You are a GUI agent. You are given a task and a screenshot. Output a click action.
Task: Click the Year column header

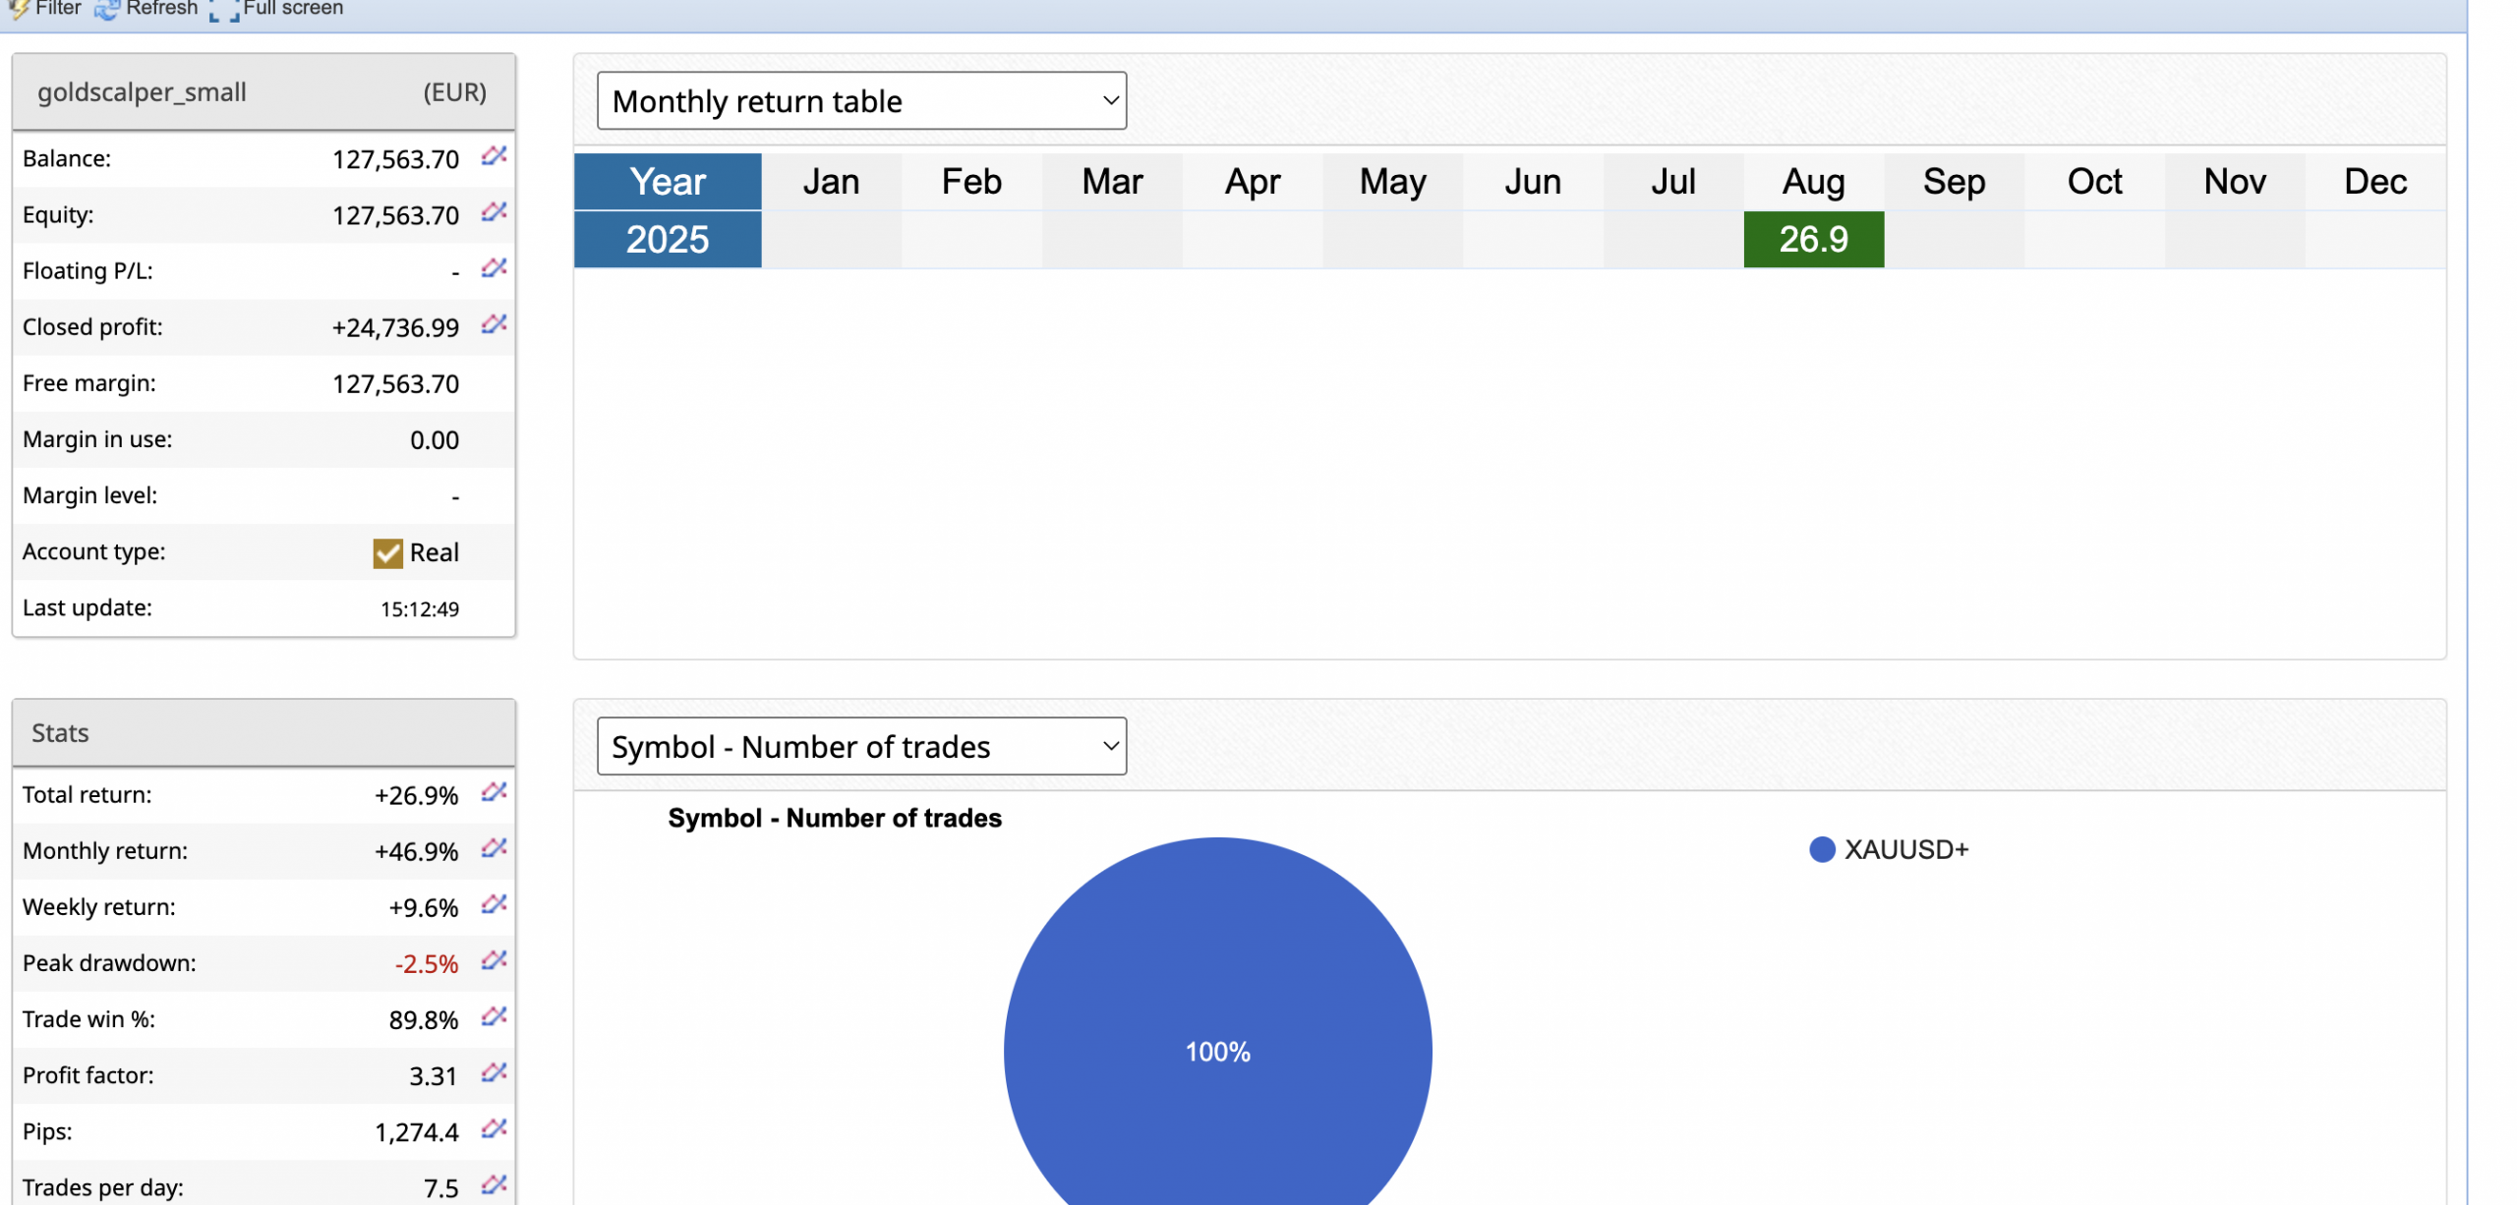pos(668,182)
